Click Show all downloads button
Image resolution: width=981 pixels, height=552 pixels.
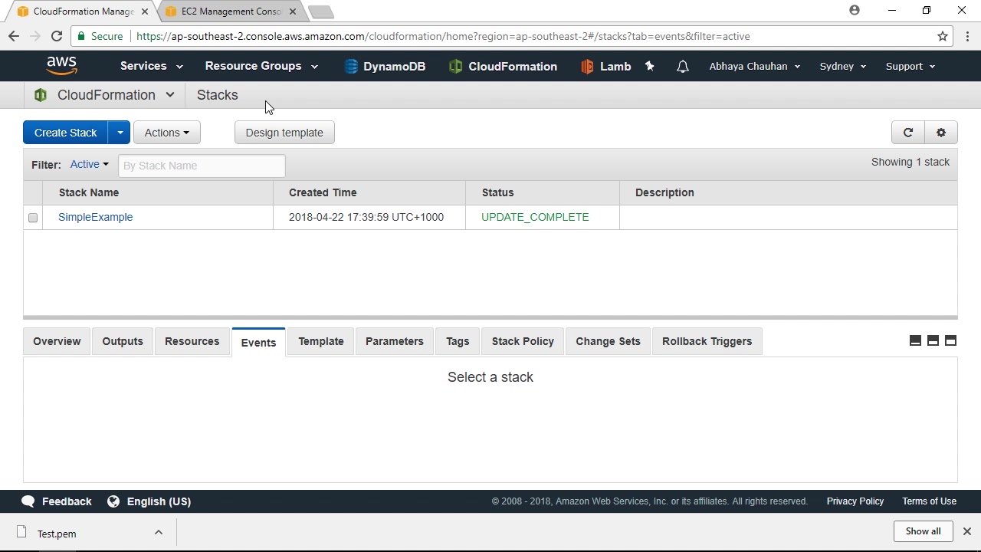(x=924, y=531)
